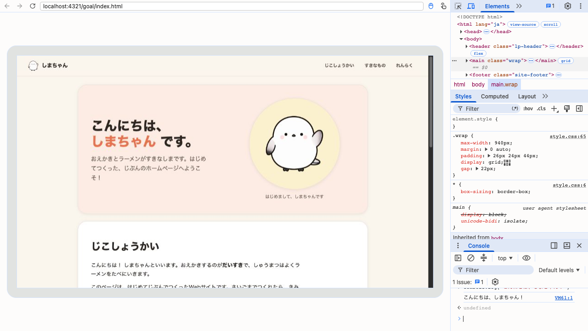Screen dimensions: 588x331
Task: Clear the console
Action: click(x=471, y=258)
